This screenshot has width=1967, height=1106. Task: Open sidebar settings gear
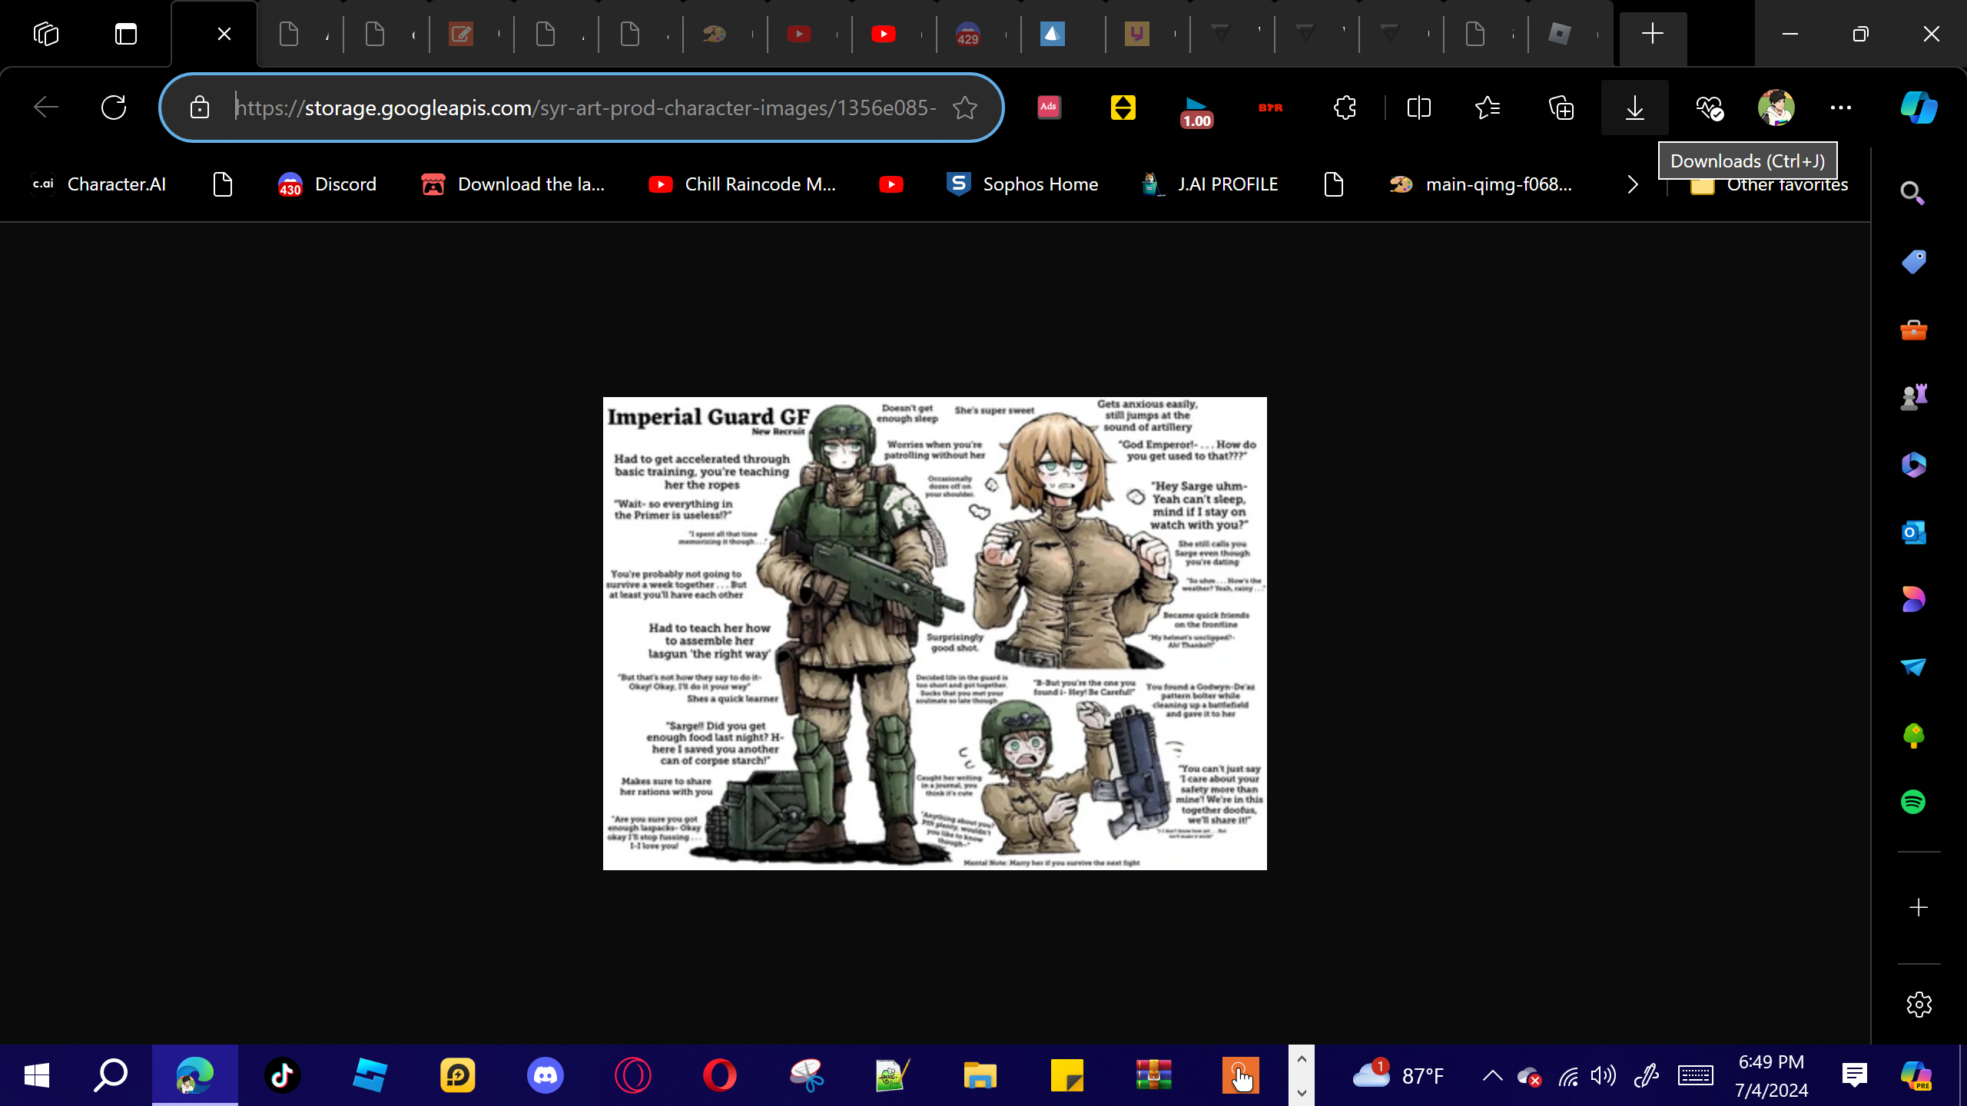click(x=1919, y=1005)
